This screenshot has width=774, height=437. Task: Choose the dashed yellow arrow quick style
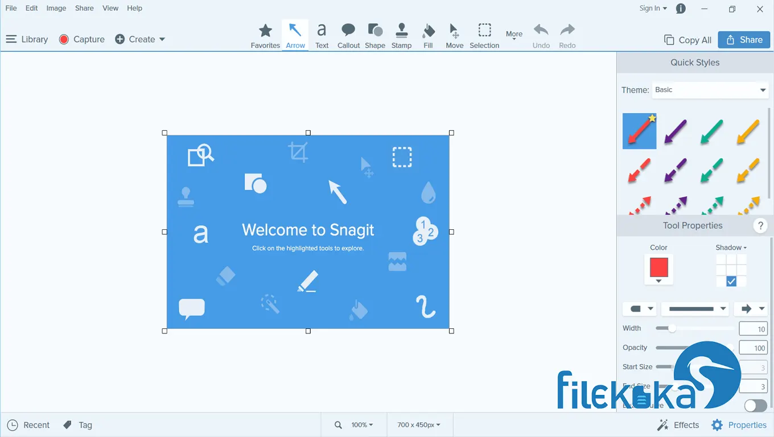tap(748, 171)
